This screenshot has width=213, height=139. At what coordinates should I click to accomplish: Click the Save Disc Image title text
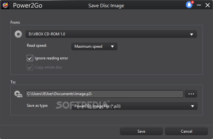106,6
